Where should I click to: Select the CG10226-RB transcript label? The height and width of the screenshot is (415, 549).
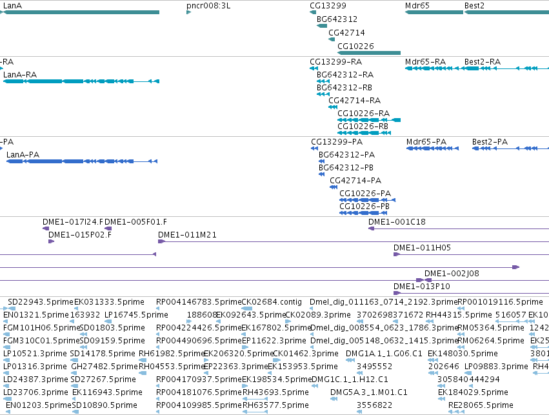pyautogui.click(x=363, y=127)
